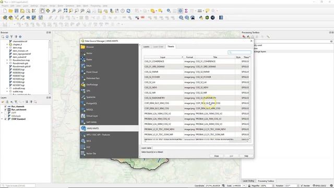The height and width of the screenshot is (188, 334).
Task: Toggle the Render checkbox in status bar
Action: click(x=302, y=186)
